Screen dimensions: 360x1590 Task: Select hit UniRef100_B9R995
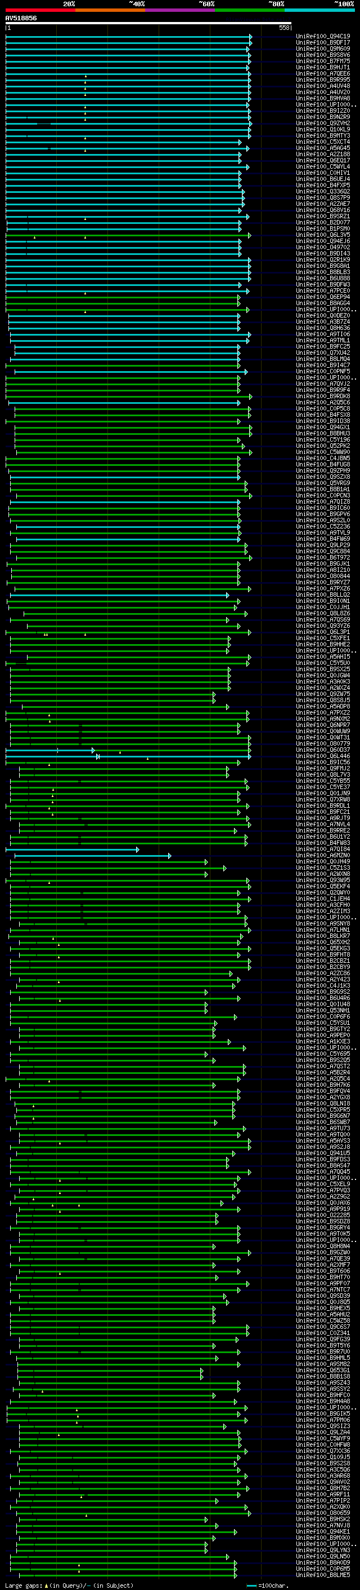323,80
